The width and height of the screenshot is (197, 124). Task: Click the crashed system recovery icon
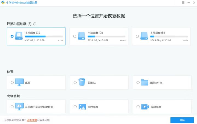point(19,107)
